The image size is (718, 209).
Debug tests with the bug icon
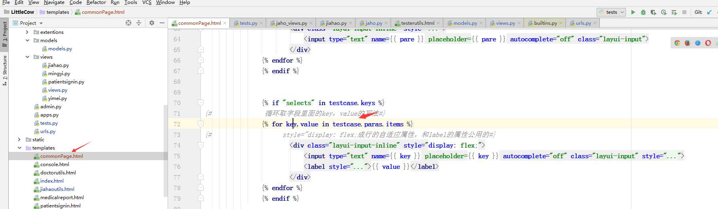pyautogui.click(x=643, y=12)
